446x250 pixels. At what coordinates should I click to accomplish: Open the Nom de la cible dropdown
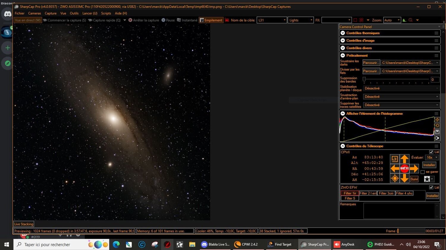(272, 20)
